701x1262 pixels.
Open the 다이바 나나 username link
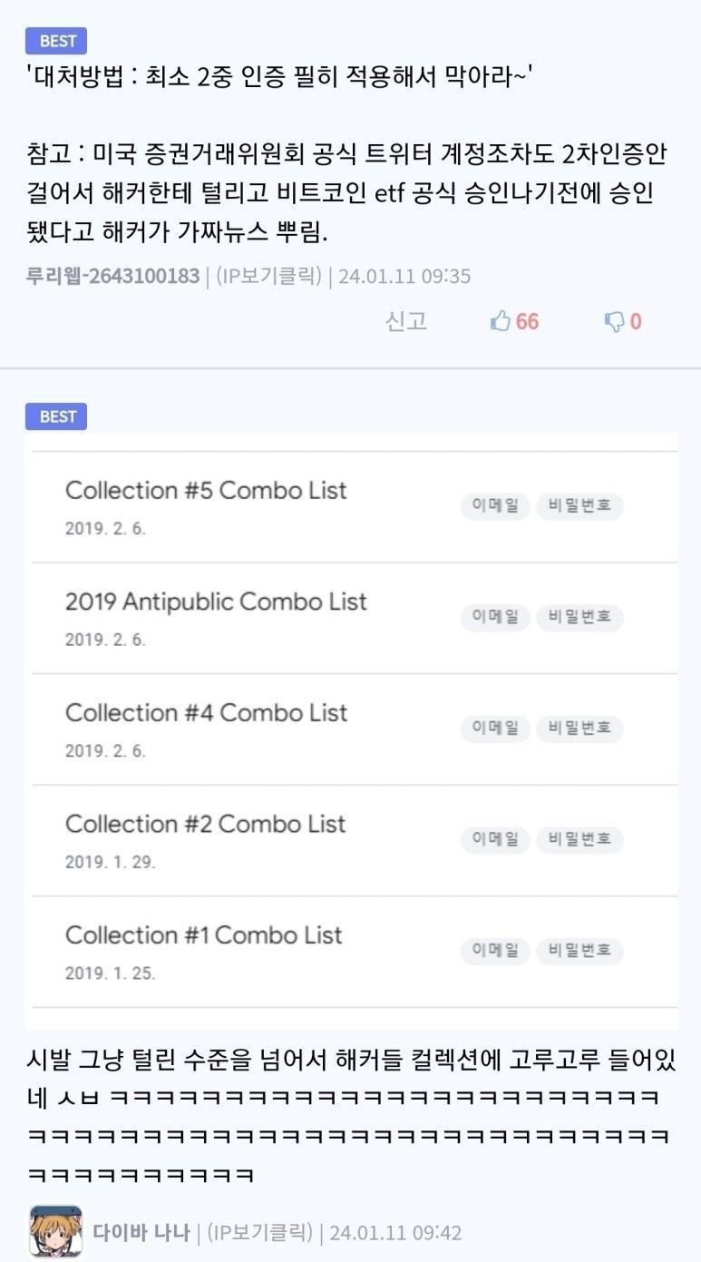pos(141,1232)
